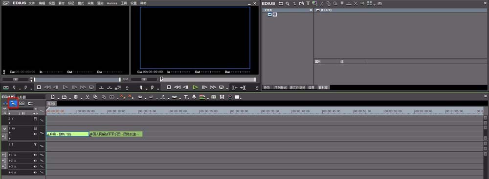Switch to the 信息 tab
Image resolution: width=489 pixels, height=179 pixels.
click(311, 88)
